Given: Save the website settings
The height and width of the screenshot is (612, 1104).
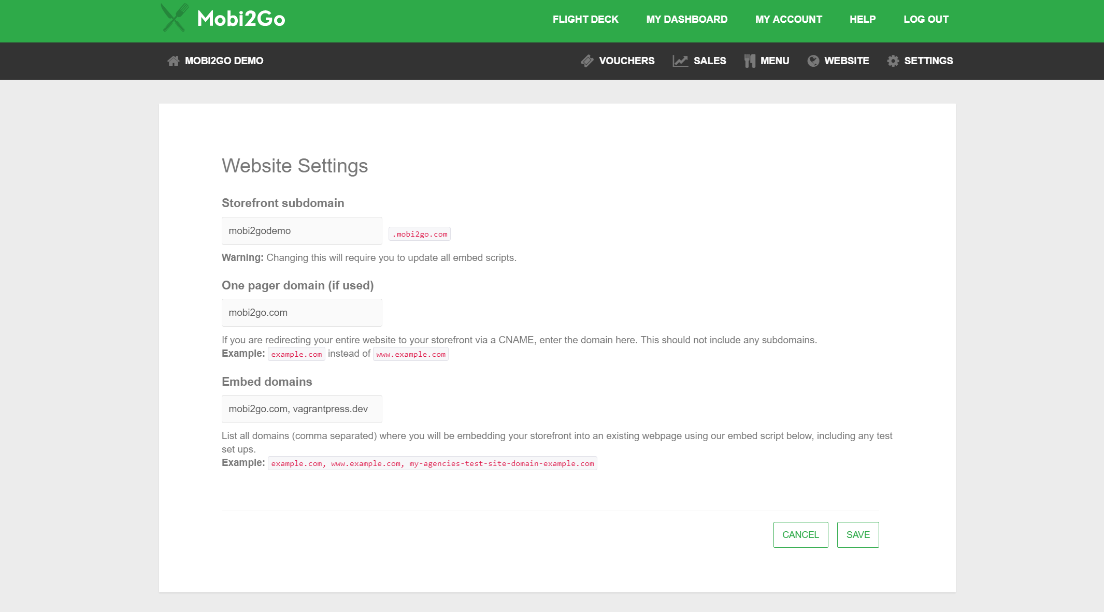Looking at the screenshot, I should (x=858, y=535).
